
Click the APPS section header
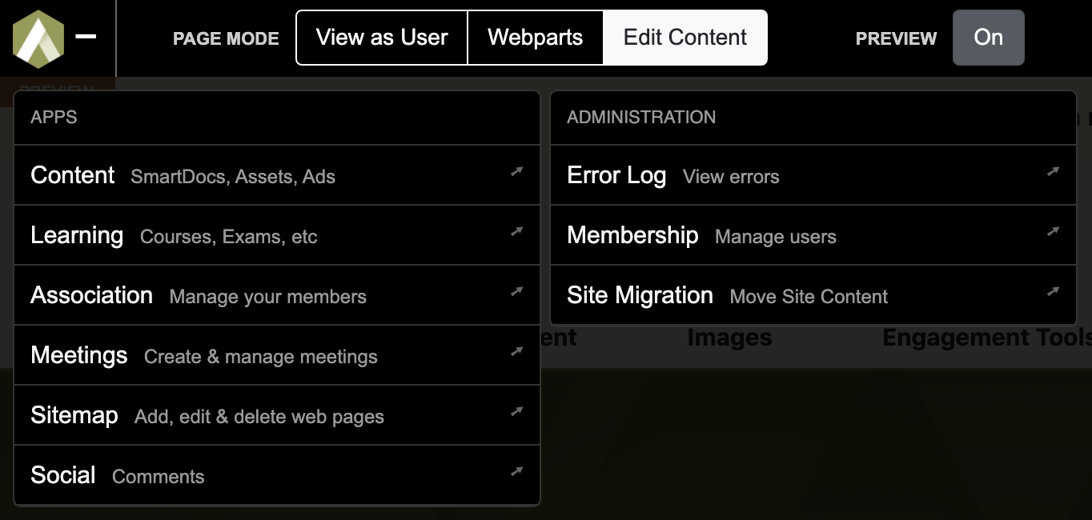pyautogui.click(x=54, y=117)
